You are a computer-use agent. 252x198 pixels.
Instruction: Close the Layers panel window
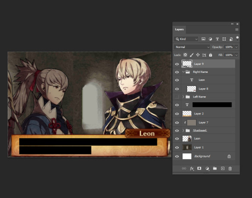pos(238,24)
